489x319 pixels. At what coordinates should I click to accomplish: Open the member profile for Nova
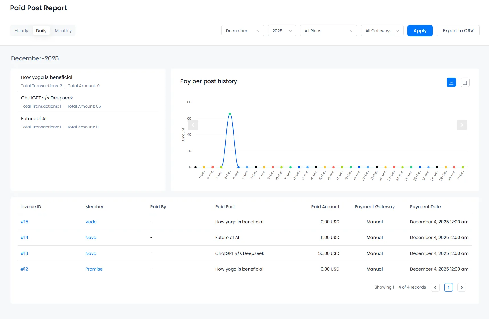(91, 237)
